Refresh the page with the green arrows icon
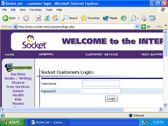The image size is (168, 126). pos(47,18)
